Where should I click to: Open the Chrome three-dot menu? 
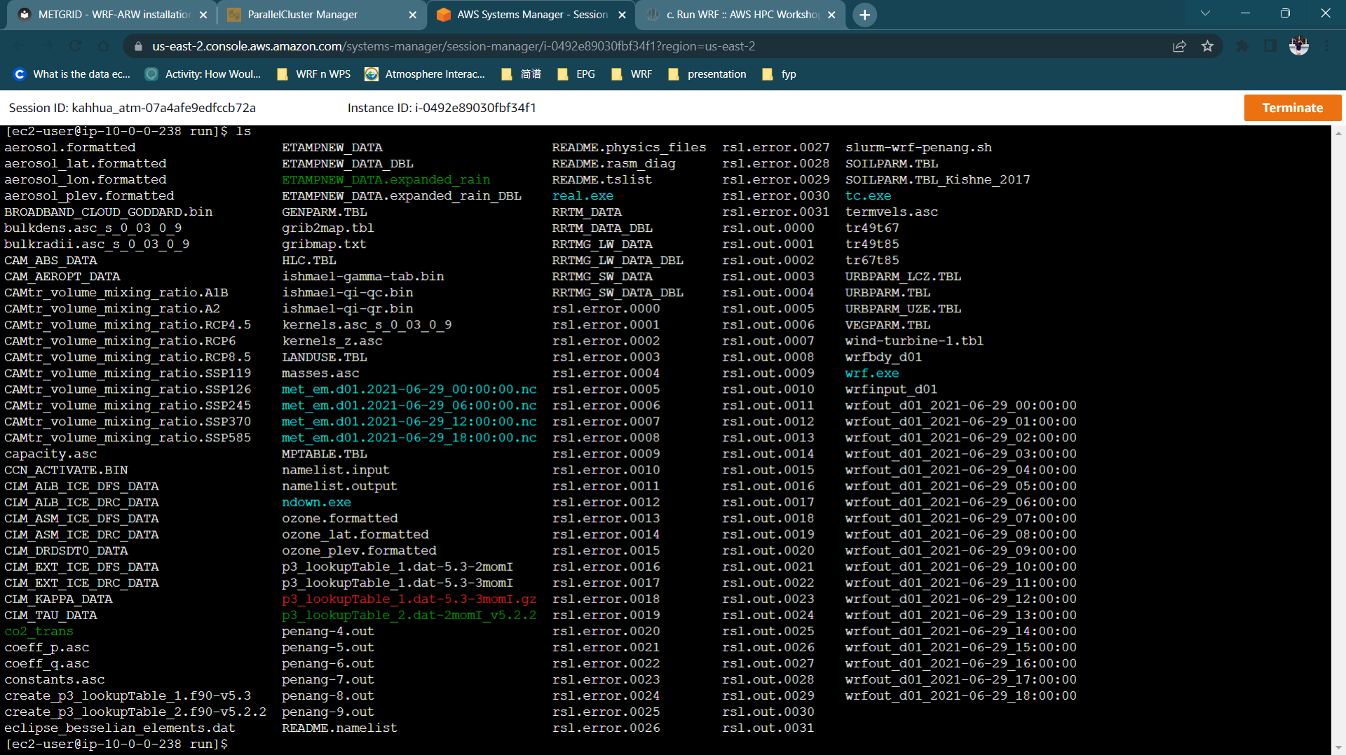pos(1327,46)
